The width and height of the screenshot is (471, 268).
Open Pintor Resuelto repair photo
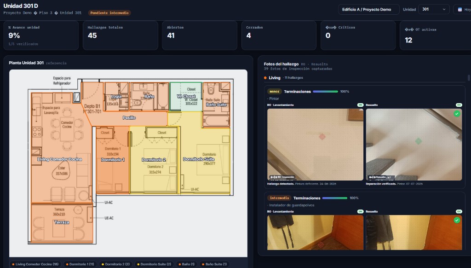[x=414, y=145]
